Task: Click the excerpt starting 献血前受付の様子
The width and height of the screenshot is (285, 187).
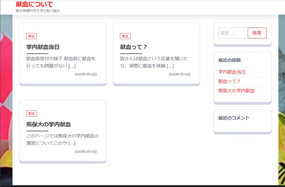Action: pyautogui.click(x=61, y=62)
